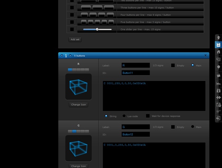Select Lua code radio option
222x168 pixels.
[x=124, y=116]
